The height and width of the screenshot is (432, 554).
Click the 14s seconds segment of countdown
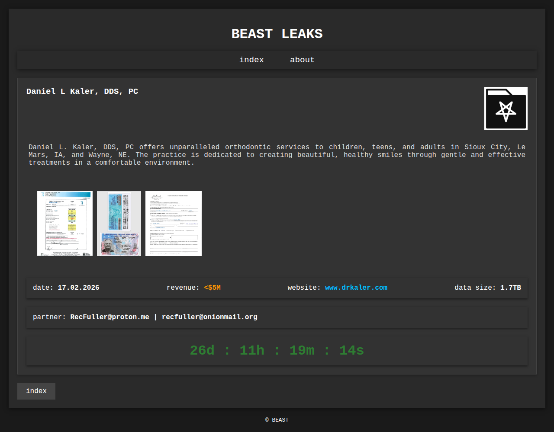point(351,350)
